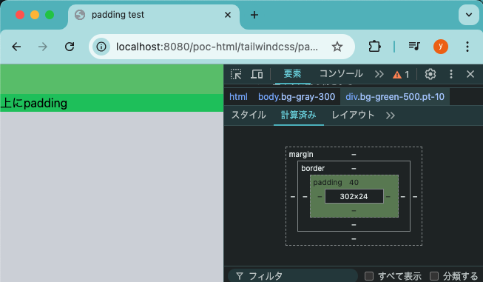
Task: Open the media control playlist icon
Action: (x=414, y=46)
